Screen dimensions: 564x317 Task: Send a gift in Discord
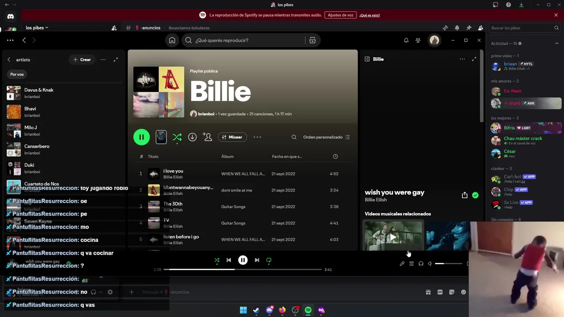pos(428,292)
